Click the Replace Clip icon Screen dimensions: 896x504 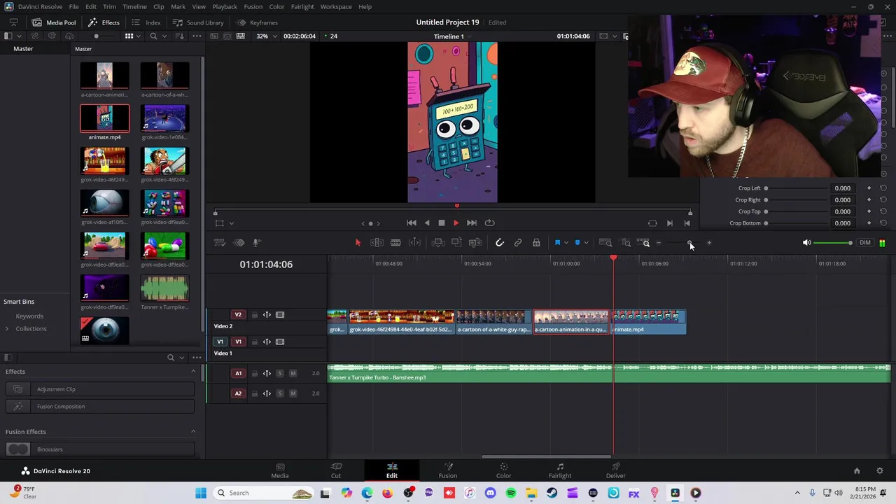point(475,243)
